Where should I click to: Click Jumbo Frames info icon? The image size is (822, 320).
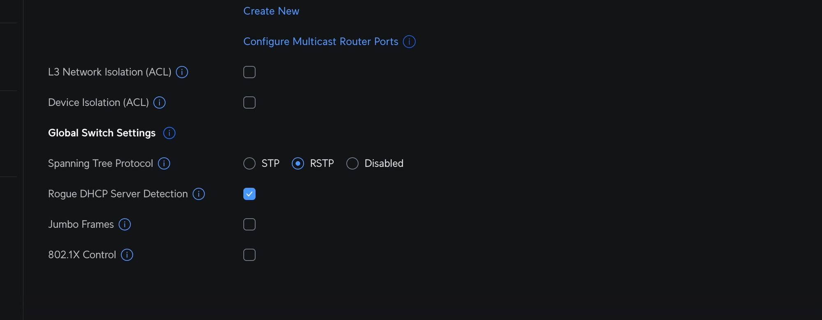point(125,224)
